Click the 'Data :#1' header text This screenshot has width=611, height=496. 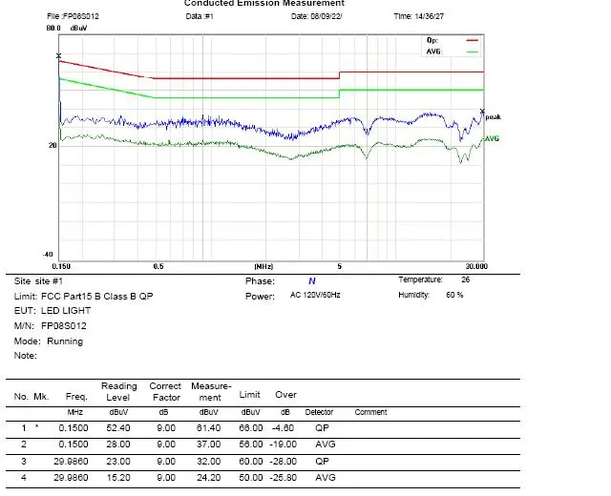(x=200, y=16)
